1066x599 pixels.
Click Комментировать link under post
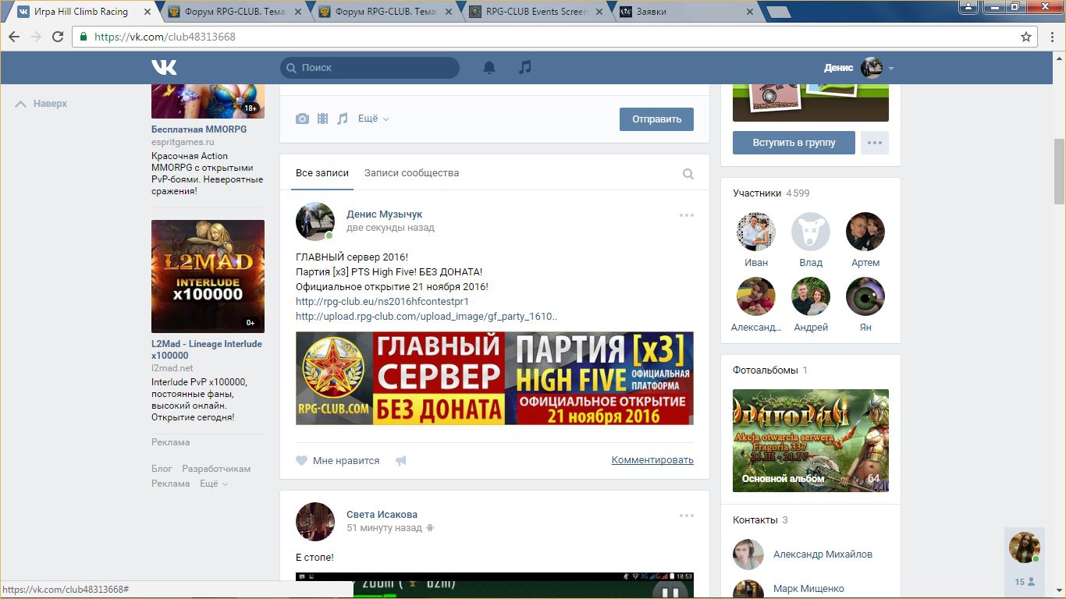point(652,460)
